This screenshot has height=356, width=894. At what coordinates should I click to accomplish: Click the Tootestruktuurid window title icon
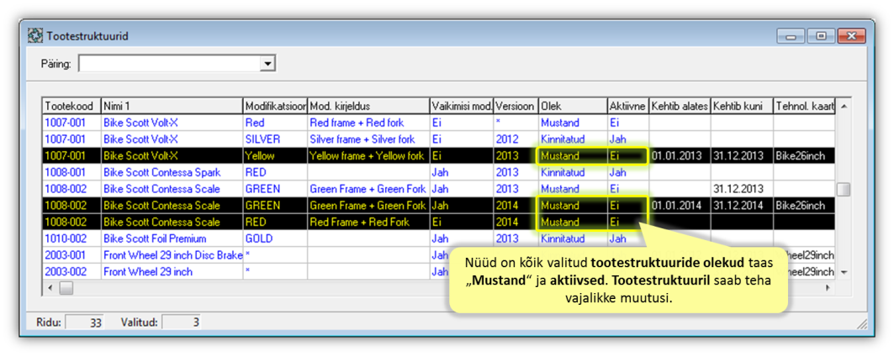point(35,36)
